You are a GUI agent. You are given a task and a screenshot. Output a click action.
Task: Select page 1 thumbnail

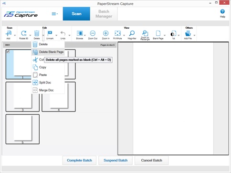[19, 64]
